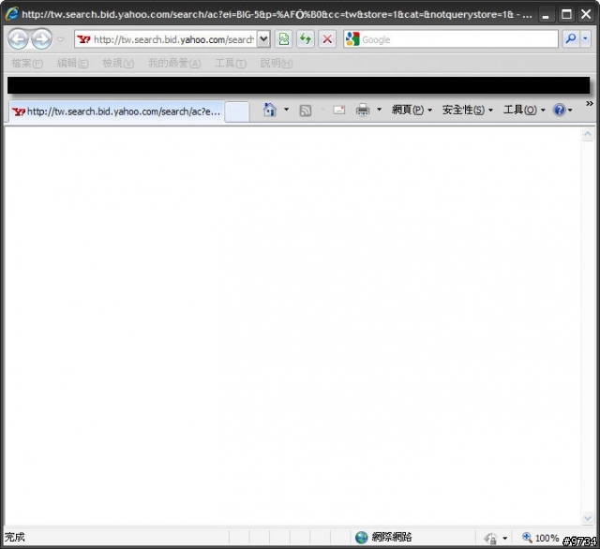This screenshot has width=600, height=549.
Task: Click the 完成 status text
Action: (15, 537)
